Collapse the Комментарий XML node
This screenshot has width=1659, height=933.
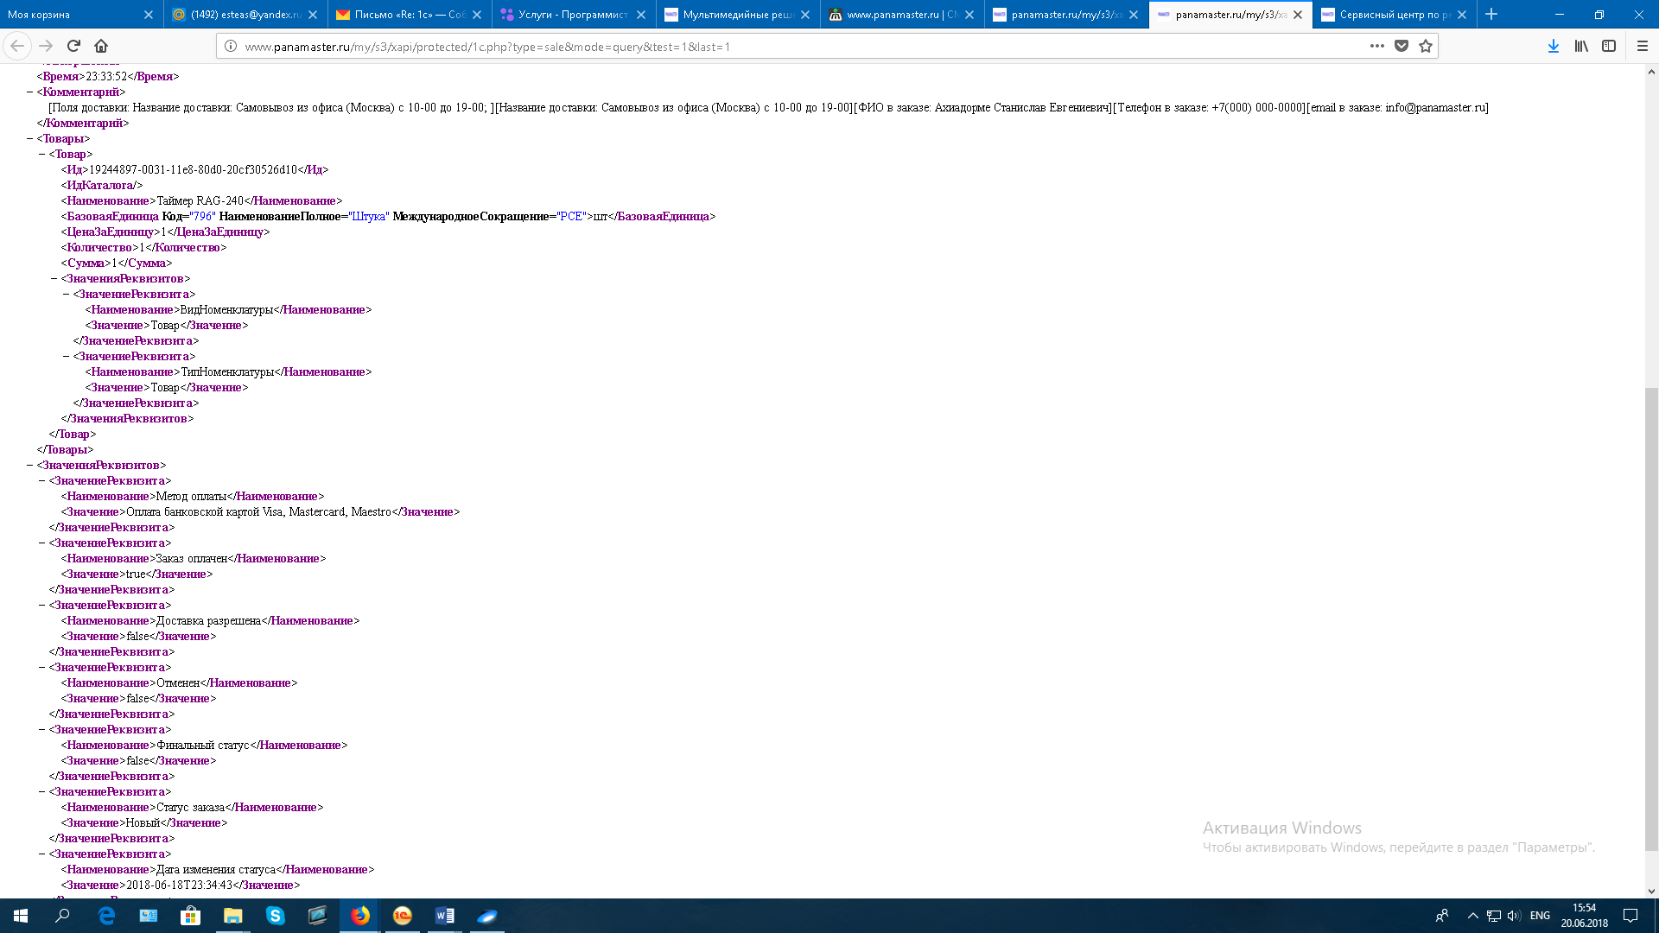[x=30, y=92]
